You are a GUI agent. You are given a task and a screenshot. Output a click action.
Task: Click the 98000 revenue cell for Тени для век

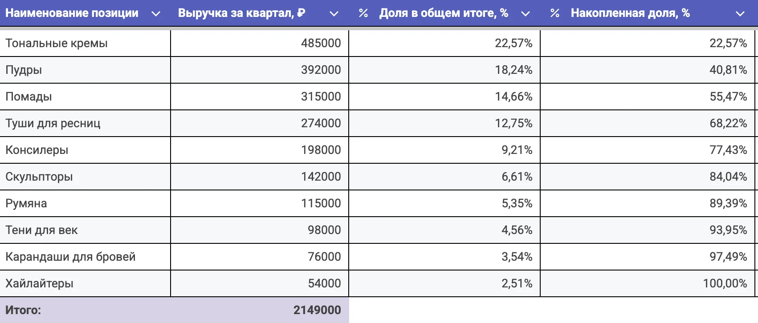coord(324,230)
